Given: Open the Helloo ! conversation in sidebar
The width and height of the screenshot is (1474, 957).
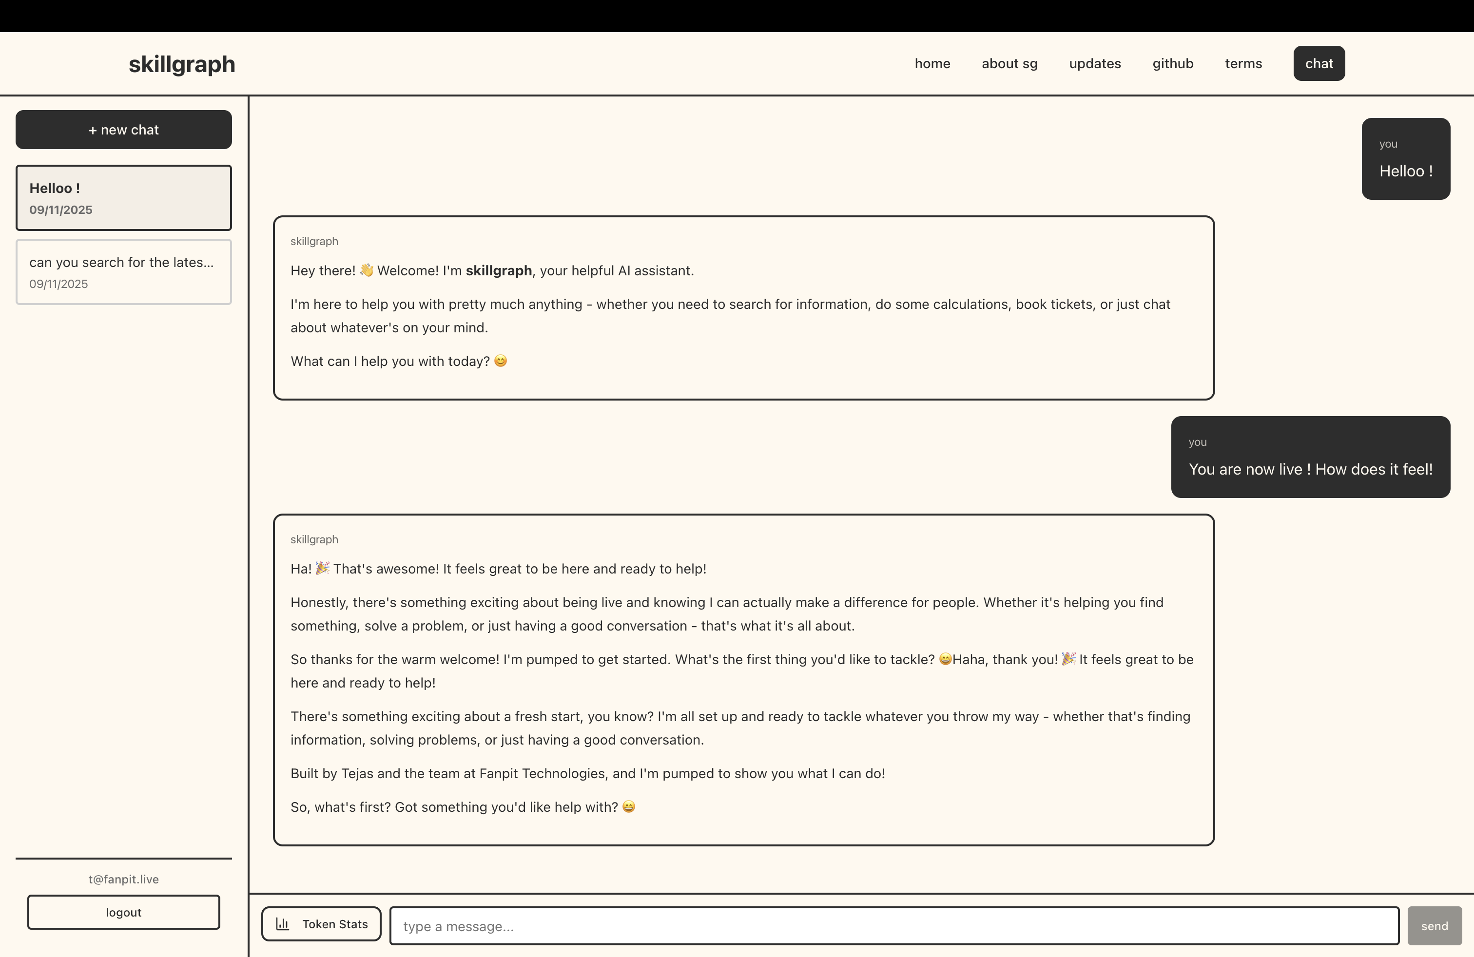Looking at the screenshot, I should pos(123,197).
